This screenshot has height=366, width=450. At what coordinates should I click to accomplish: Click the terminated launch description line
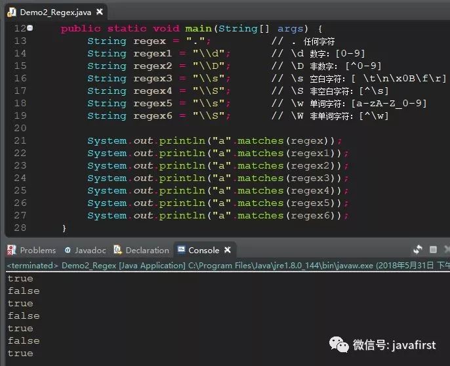click(x=197, y=266)
